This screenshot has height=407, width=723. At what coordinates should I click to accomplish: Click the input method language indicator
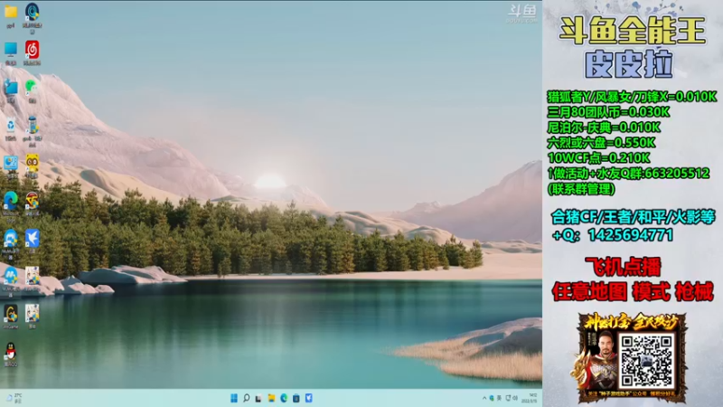pyautogui.click(x=499, y=398)
